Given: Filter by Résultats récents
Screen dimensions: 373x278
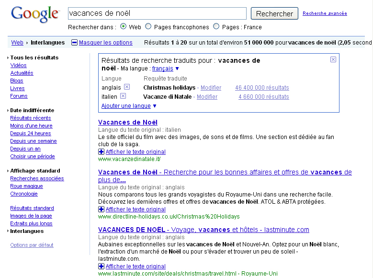Looking at the screenshot, I should [31, 118].
